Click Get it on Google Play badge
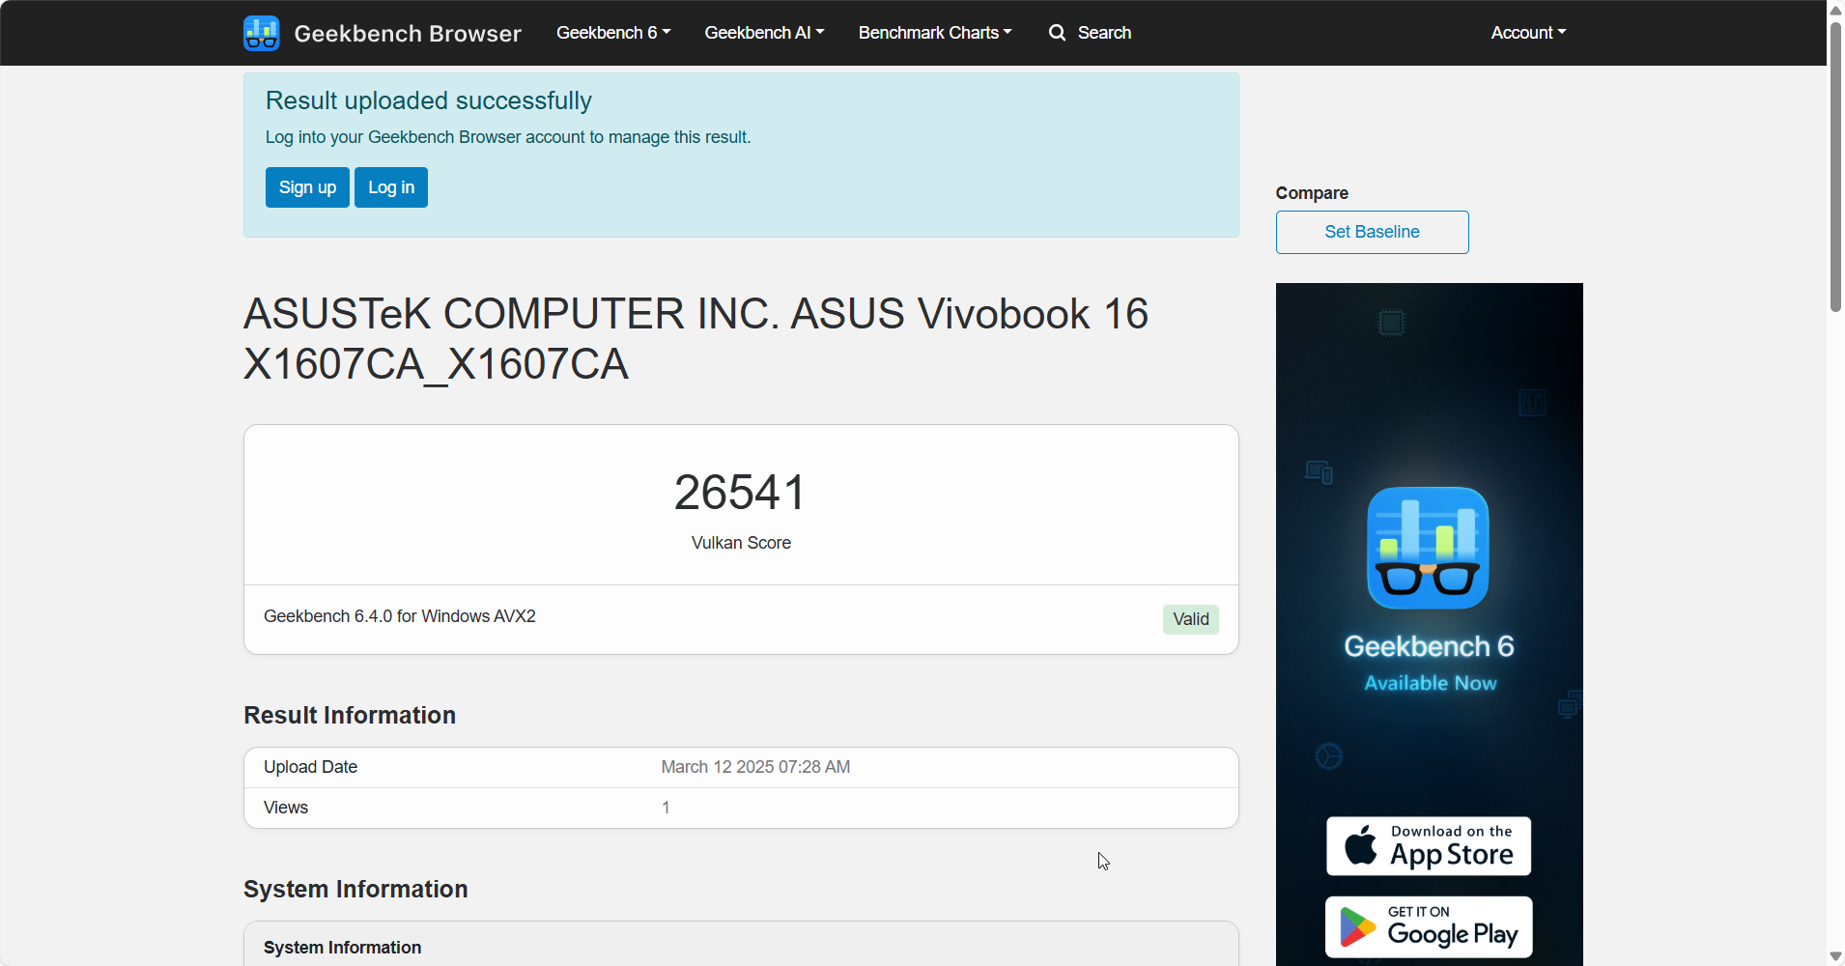The width and height of the screenshot is (1845, 966). (1429, 927)
